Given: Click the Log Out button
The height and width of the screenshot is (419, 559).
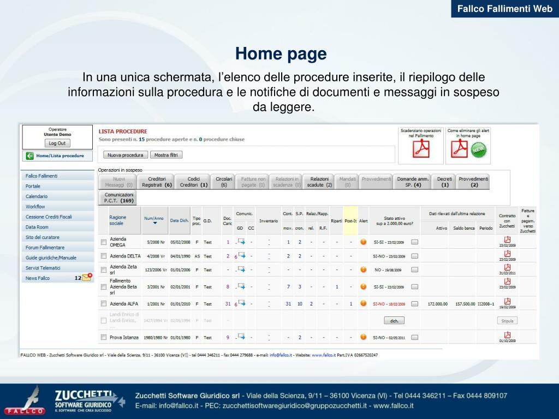Looking at the screenshot, I should pyautogui.click(x=57, y=143).
